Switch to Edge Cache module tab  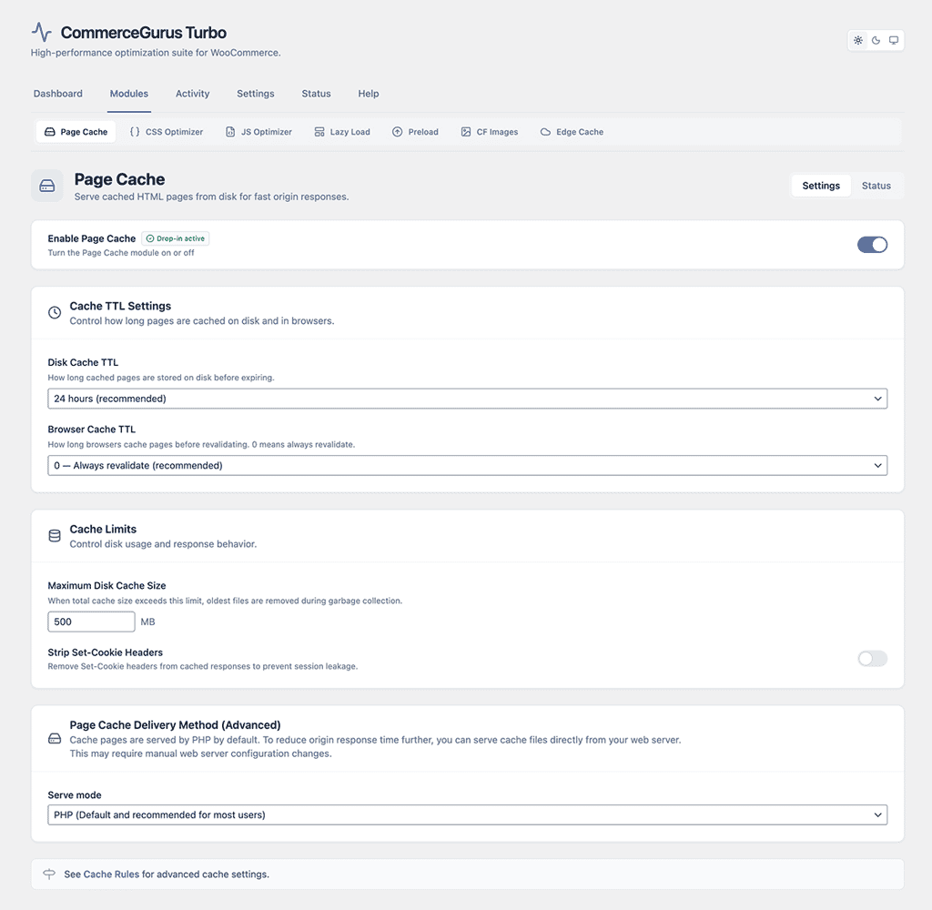point(572,132)
